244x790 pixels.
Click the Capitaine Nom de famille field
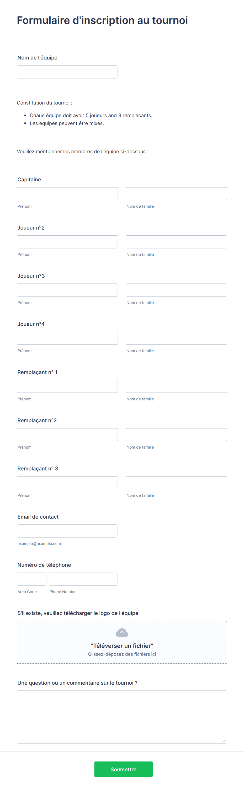click(x=176, y=193)
